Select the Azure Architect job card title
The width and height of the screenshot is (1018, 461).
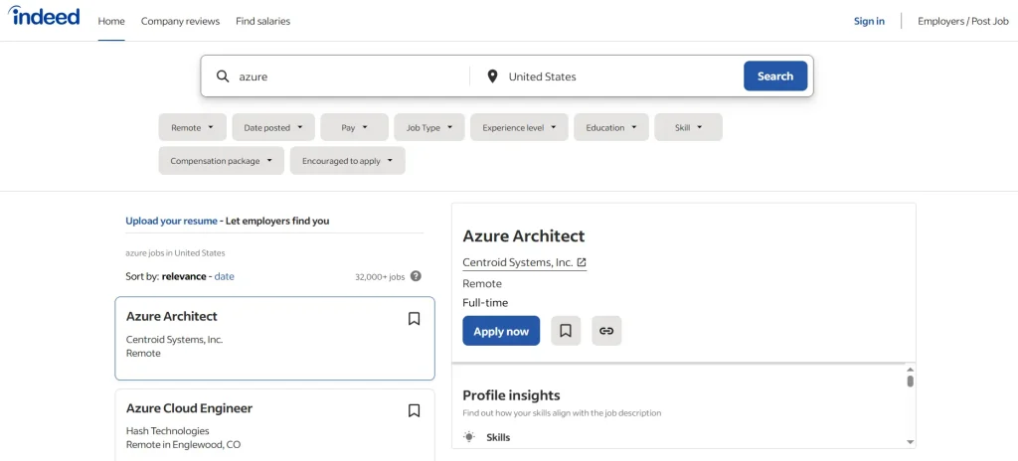(x=171, y=316)
